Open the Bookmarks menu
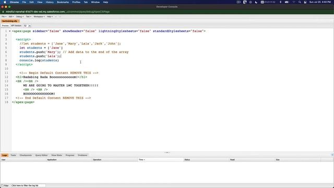334x188 pixels. click(x=63, y=2)
